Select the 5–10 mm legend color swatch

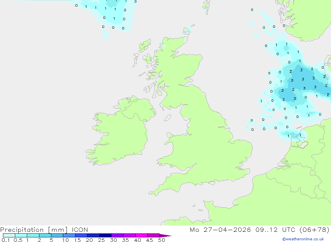tap(57, 235)
